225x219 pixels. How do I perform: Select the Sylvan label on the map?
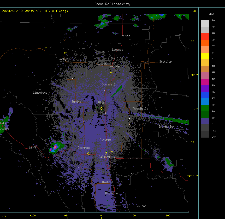click(x=102, y=64)
